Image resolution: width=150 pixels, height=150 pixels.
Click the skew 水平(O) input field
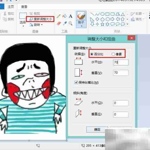pos(121,103)
